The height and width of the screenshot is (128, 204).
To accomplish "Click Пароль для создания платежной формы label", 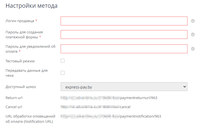I will click(24, 34).
